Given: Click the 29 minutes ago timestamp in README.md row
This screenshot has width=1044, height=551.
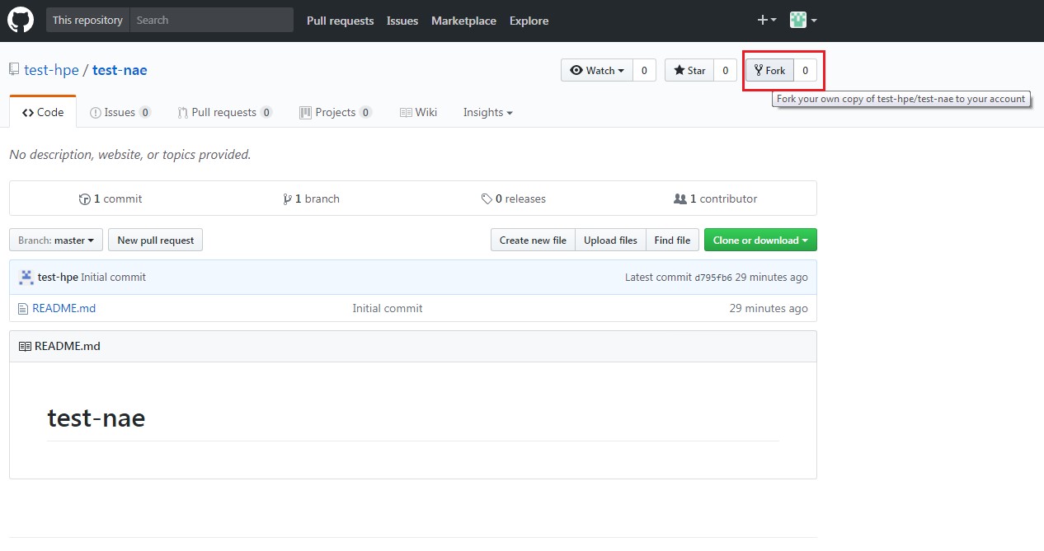Looking at the screenshot, I should click(x=769, y=309).
